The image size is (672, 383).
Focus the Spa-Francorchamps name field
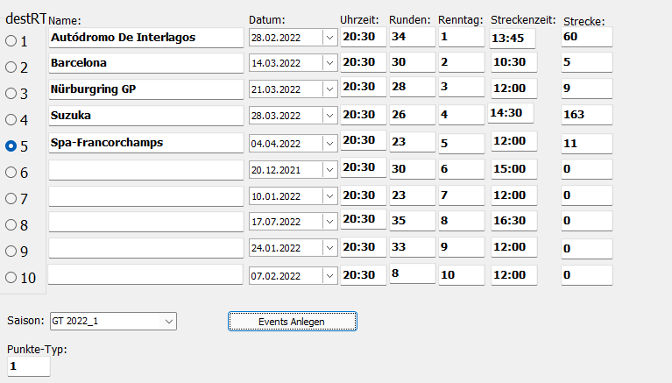145,143
